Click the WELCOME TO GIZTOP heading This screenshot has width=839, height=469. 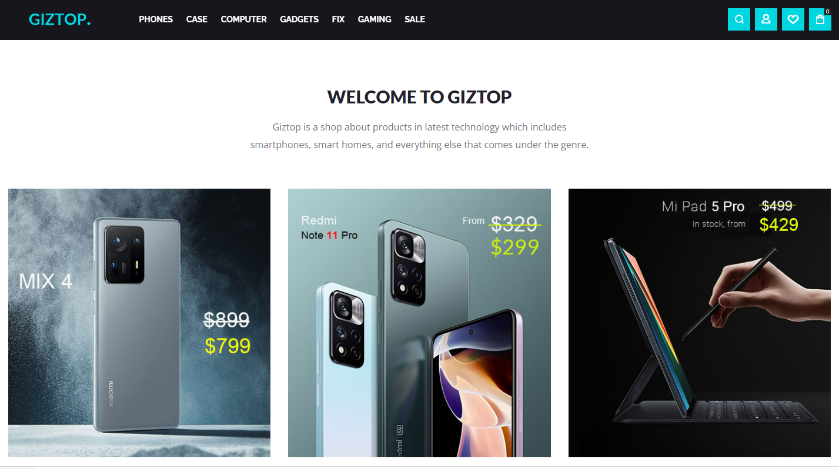pos(419,97)
